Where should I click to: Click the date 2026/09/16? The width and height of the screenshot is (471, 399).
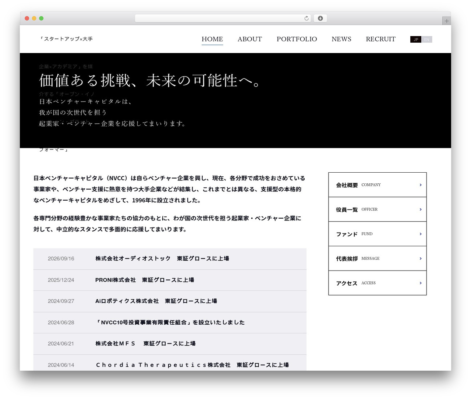point(61,259)
